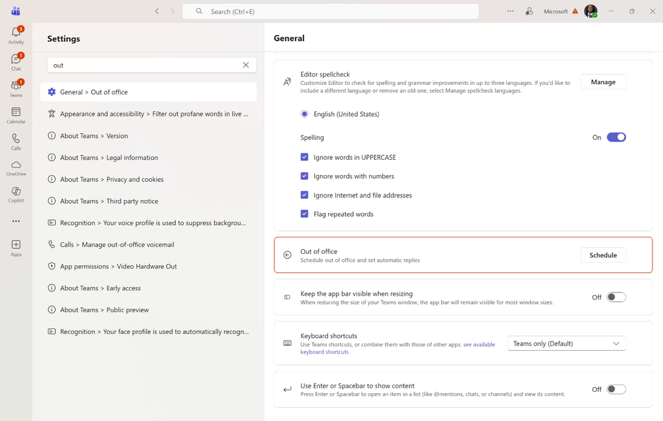Turn off the Spelling toggle
This screenshot has height=421, width=663.
tap(616, 137)
